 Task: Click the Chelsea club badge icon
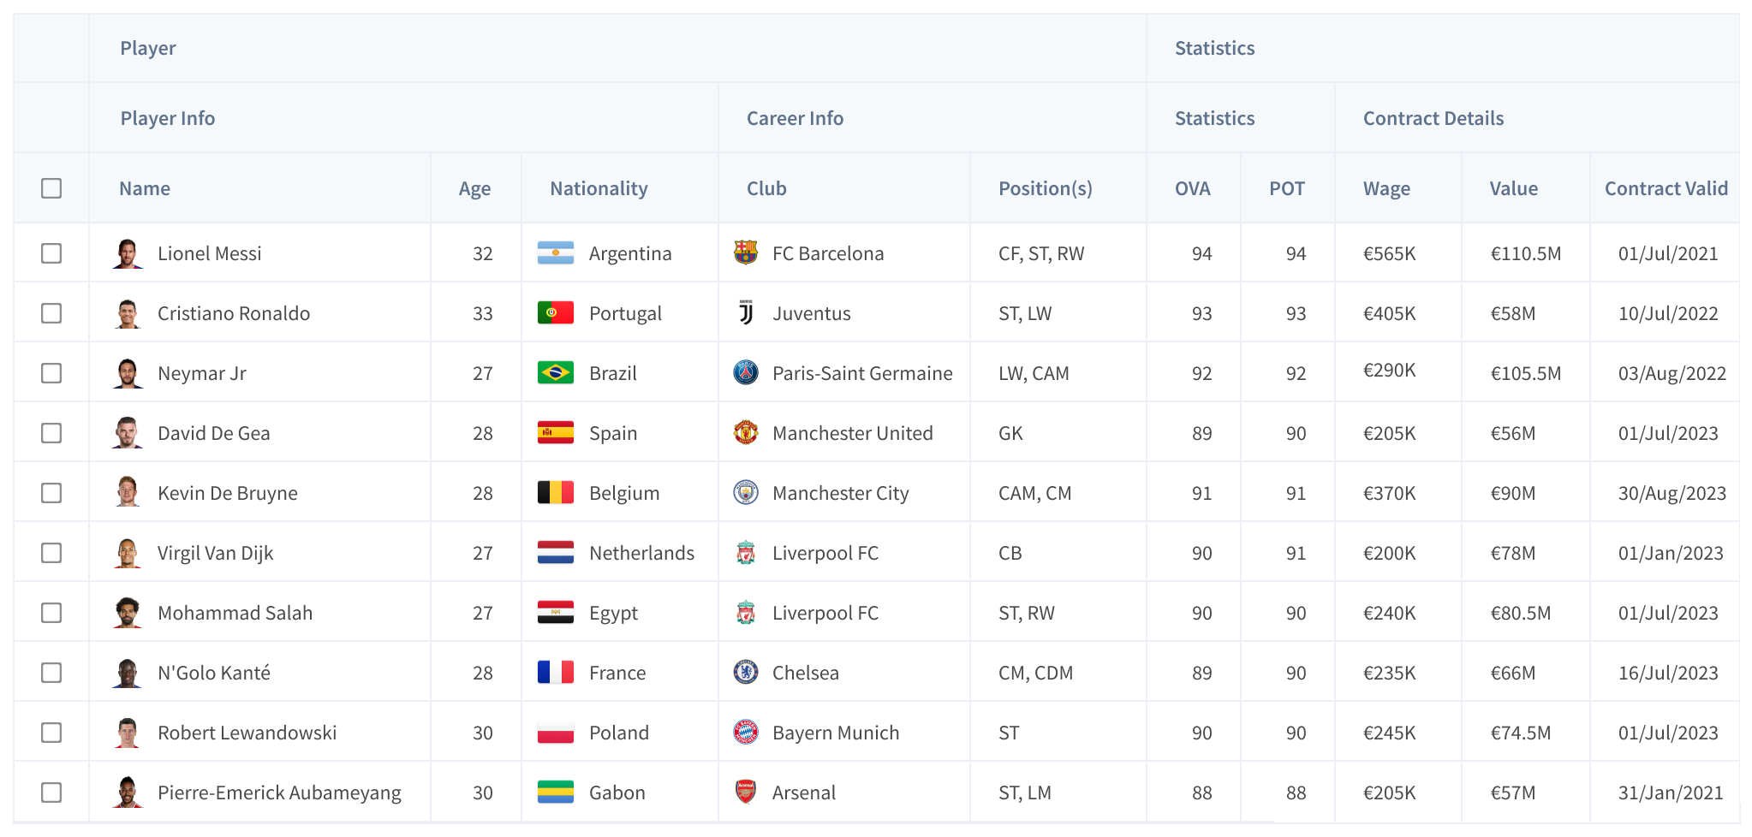point(746,672)
